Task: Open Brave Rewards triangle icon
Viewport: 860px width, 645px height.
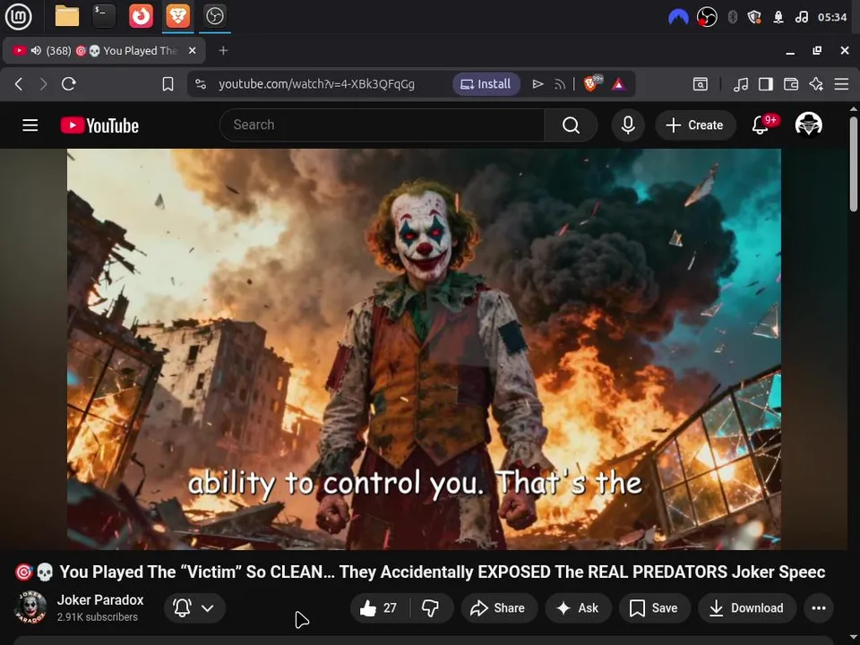Action: coord(619,84)
